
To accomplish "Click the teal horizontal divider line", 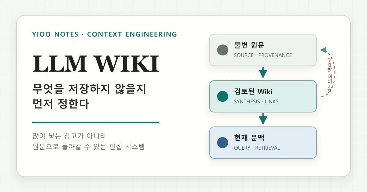I will point(95,123).
